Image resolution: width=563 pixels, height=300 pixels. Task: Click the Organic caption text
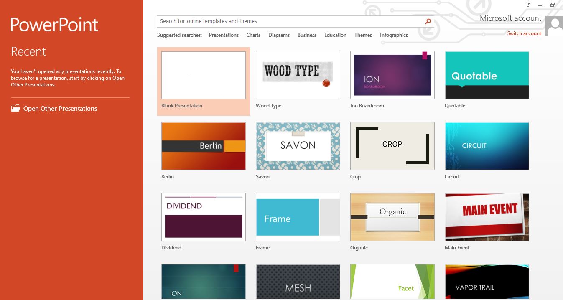(x=359, y=248)
